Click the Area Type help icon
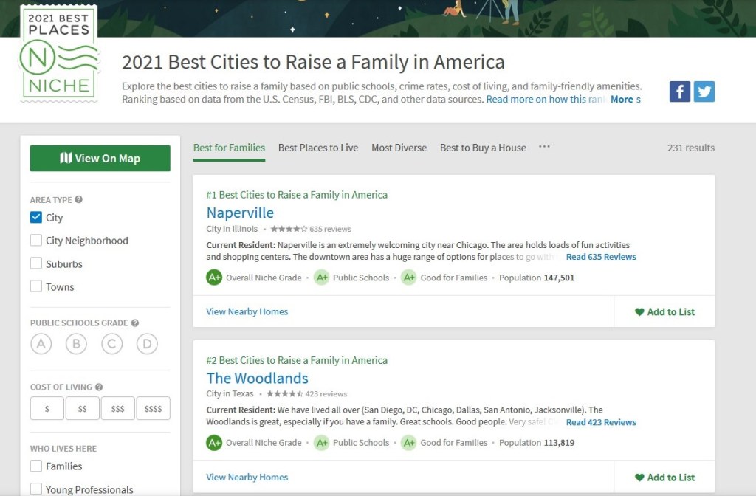 pos(79,199)
